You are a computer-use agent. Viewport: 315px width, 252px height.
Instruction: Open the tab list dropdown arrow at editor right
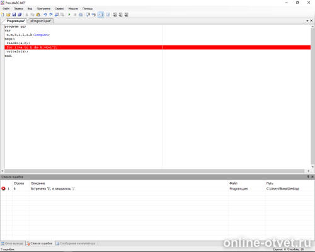click(x=307, y=21)
